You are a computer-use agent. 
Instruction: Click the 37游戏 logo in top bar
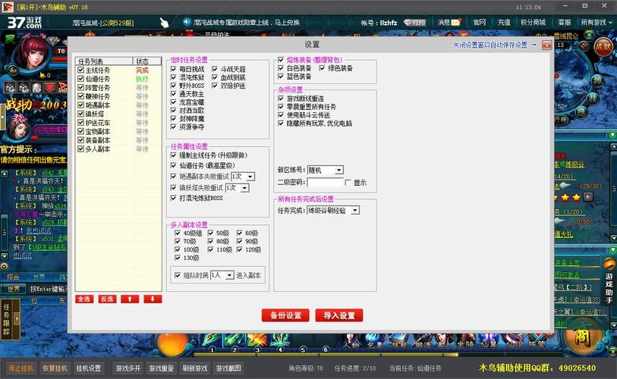[x=24, y=23]
